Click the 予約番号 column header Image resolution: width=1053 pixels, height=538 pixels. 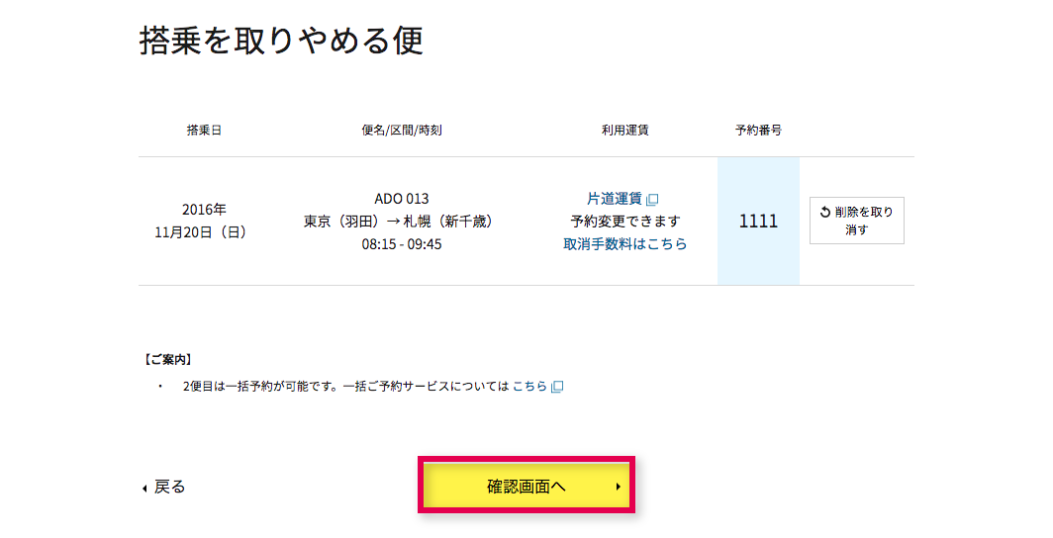tap(758, 131)
